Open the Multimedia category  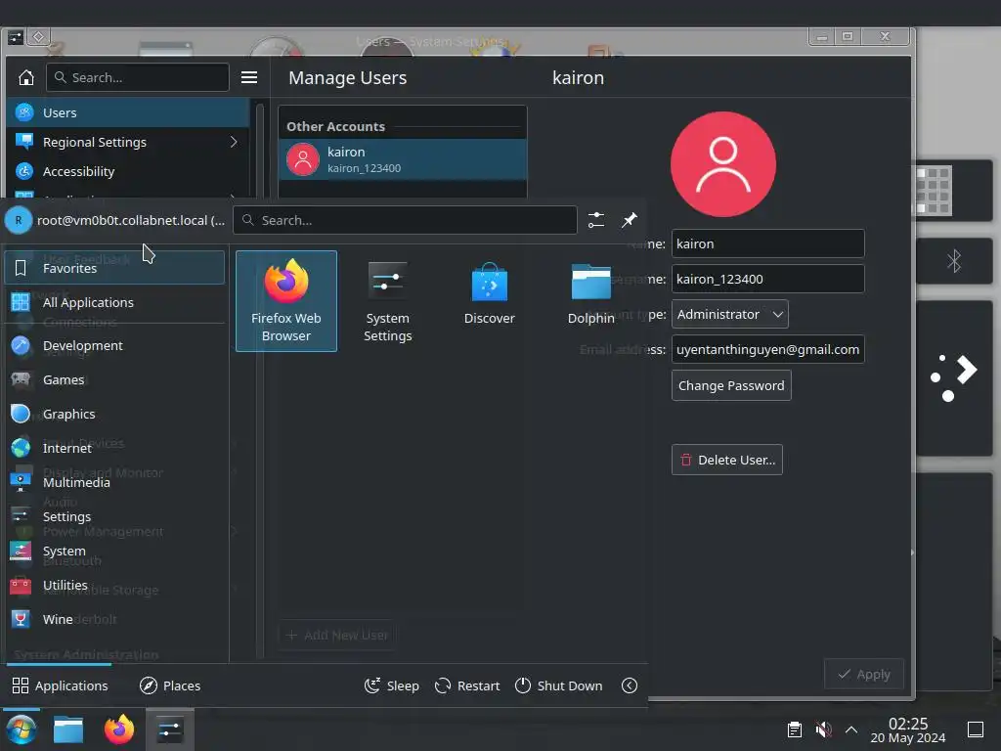(115, 482)
